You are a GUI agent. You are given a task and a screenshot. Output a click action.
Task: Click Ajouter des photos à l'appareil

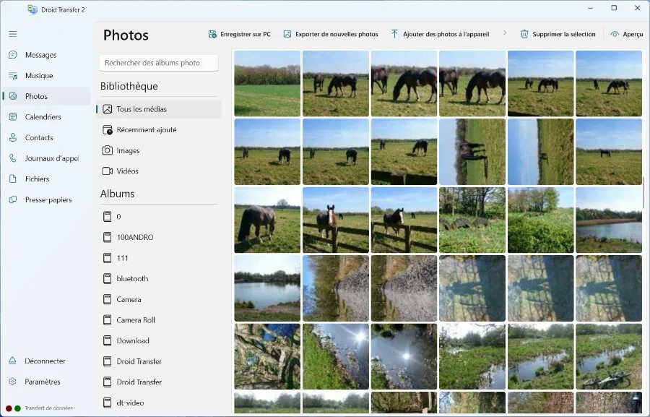pyautogui.click(x=440, y=34)
